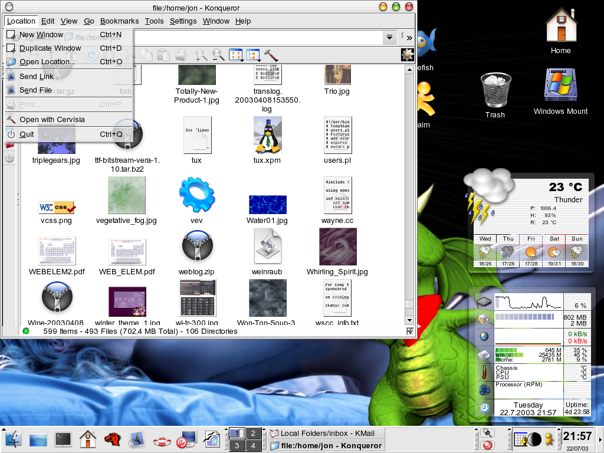Click the green status LED in Konqueror statusbar
This screenshot has height=453, width=604.
coord(26,331)
